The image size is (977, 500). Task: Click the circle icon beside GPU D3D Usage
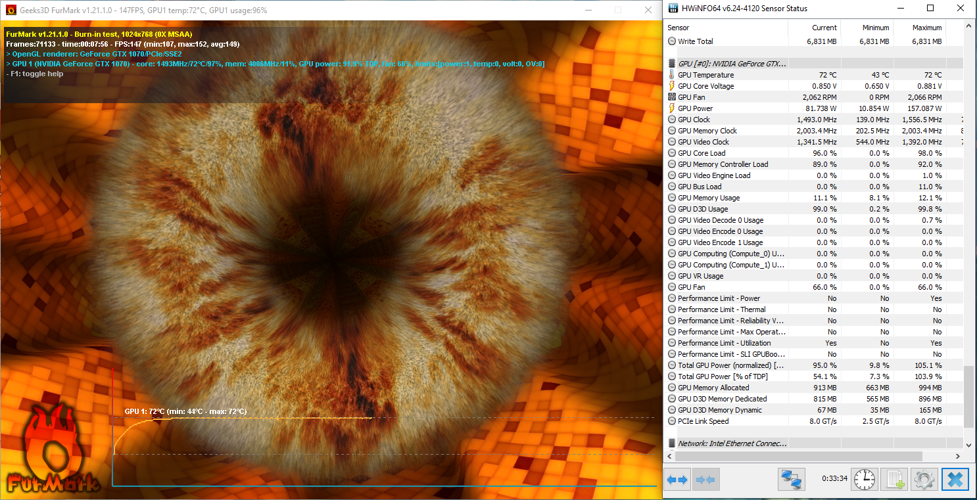click(x=671, y=209)
